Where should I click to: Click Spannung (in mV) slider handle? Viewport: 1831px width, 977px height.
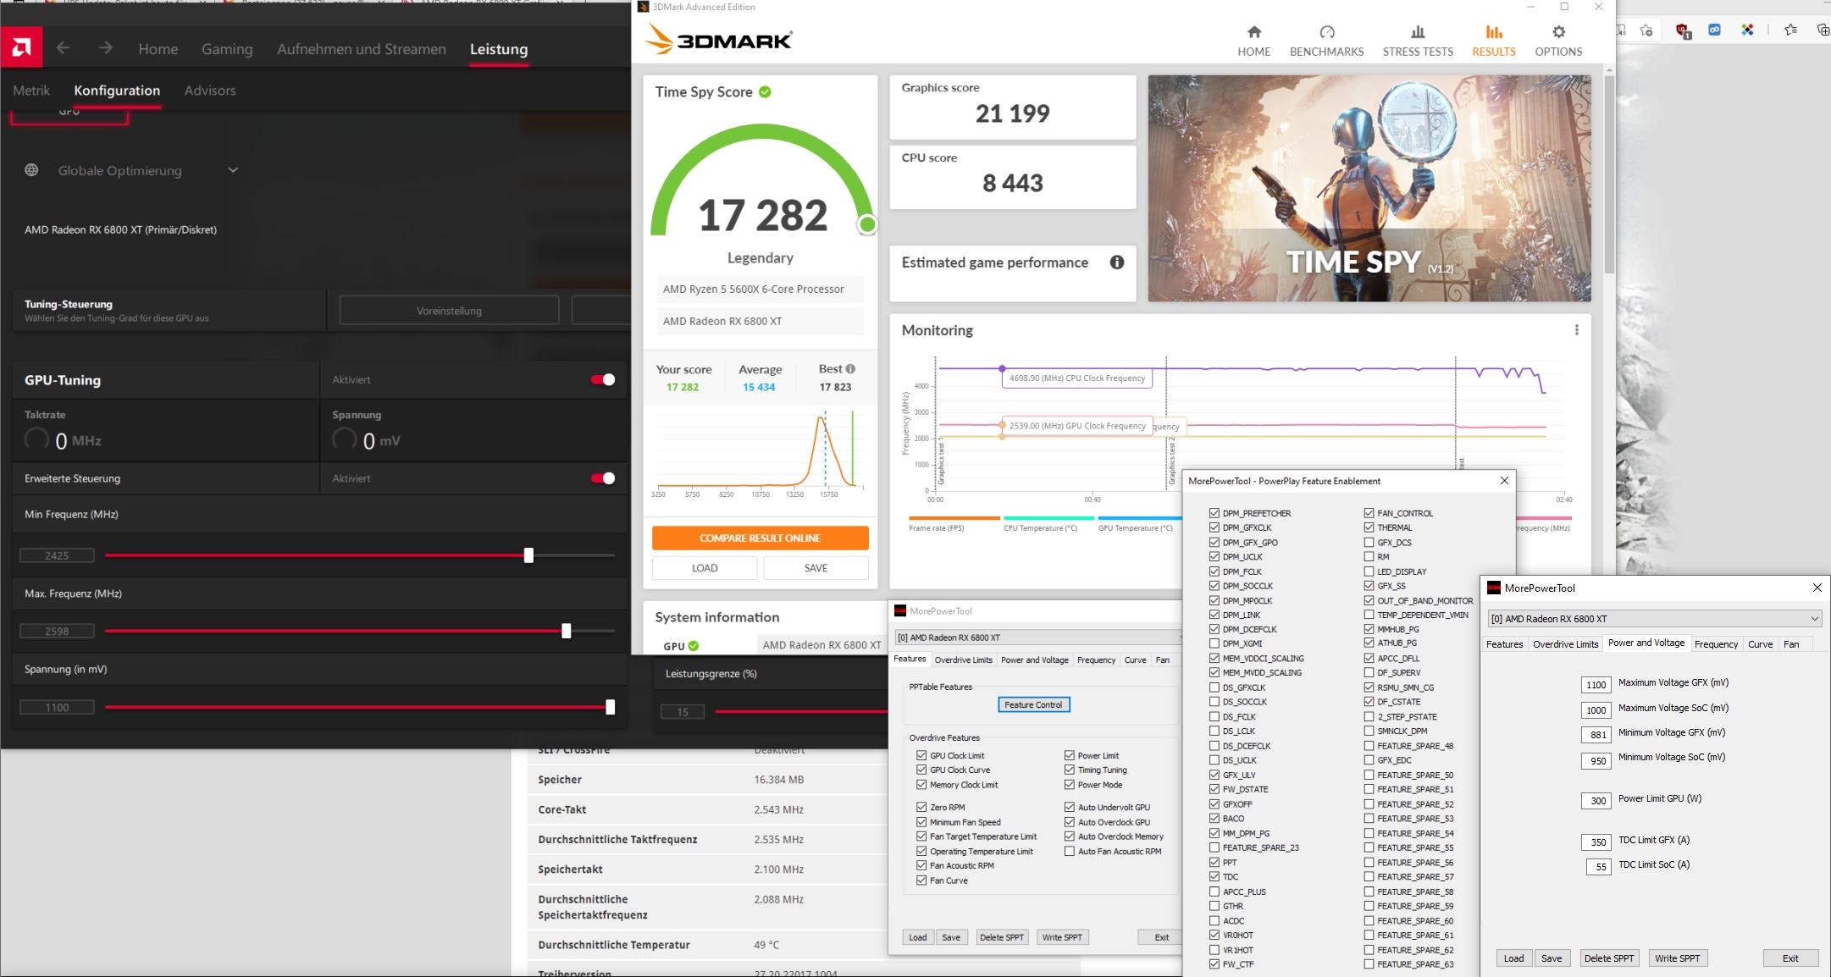610,707
